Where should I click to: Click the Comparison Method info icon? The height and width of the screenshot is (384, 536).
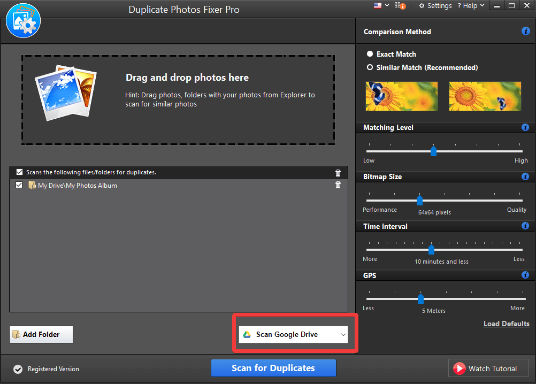point(525,31)
